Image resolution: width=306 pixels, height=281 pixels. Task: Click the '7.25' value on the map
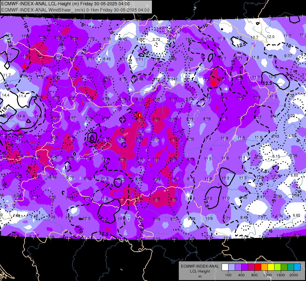(x=91, y=38)
